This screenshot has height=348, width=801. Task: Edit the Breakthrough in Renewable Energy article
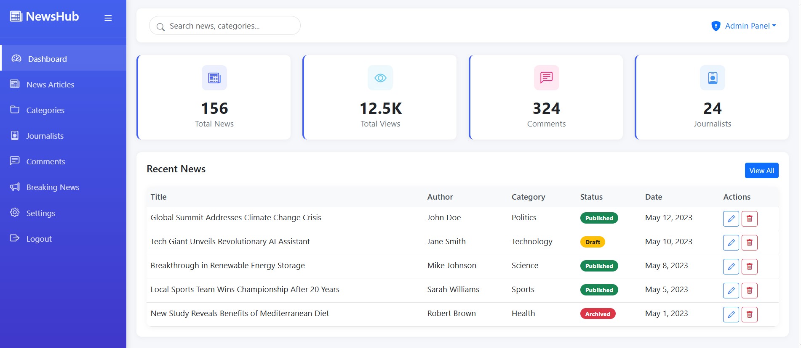coord(731,266)
